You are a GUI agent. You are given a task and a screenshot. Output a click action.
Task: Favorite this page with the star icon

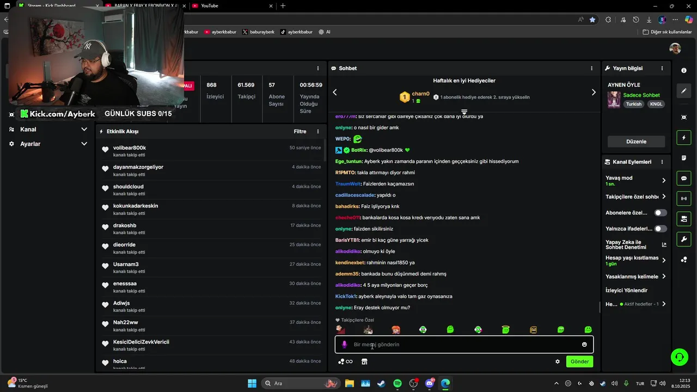[592, 20]
